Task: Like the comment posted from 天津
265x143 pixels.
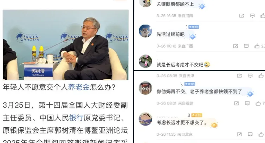Action: [x=261, y=76]
